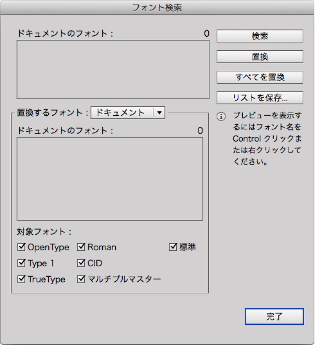Disable the TrueType font checkbox
The width and height of the screenshot is (315, 345).
pyautogui.click(x=21, y=279)
